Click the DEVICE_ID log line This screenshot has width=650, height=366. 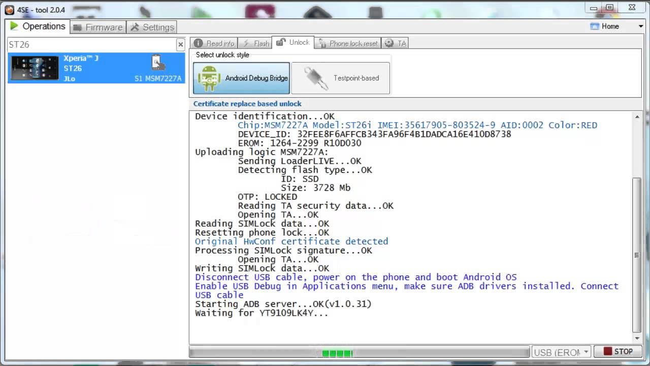374,134
